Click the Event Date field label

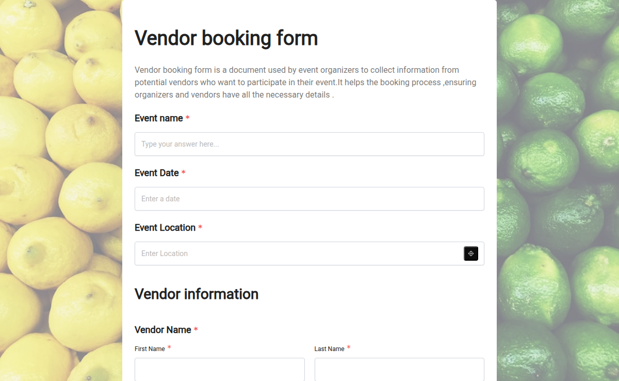pyautogui.click(x=157, y=173)
